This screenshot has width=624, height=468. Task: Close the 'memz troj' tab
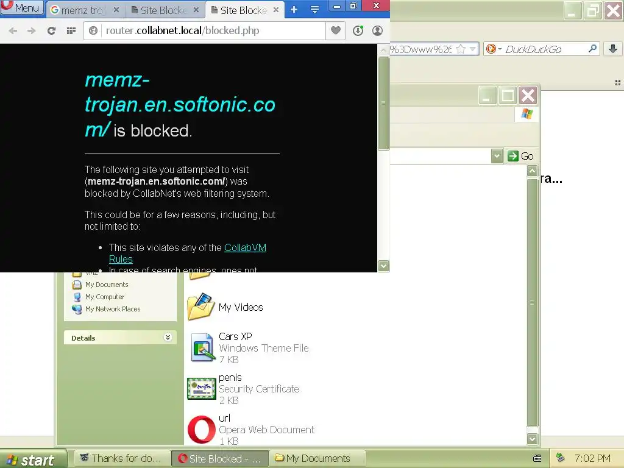(116, 10)
